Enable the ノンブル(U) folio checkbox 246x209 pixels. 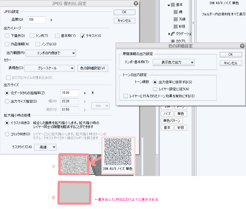coord(38,44)
